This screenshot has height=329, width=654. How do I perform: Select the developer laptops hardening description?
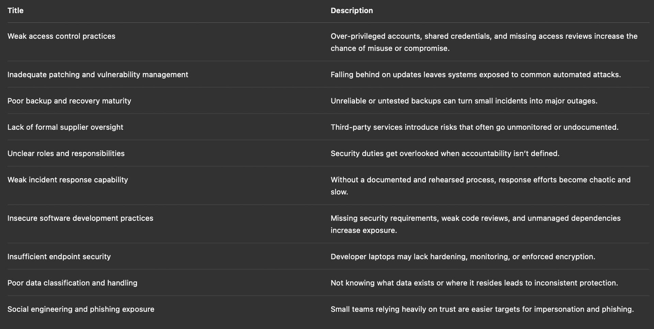tap(463, 257)
